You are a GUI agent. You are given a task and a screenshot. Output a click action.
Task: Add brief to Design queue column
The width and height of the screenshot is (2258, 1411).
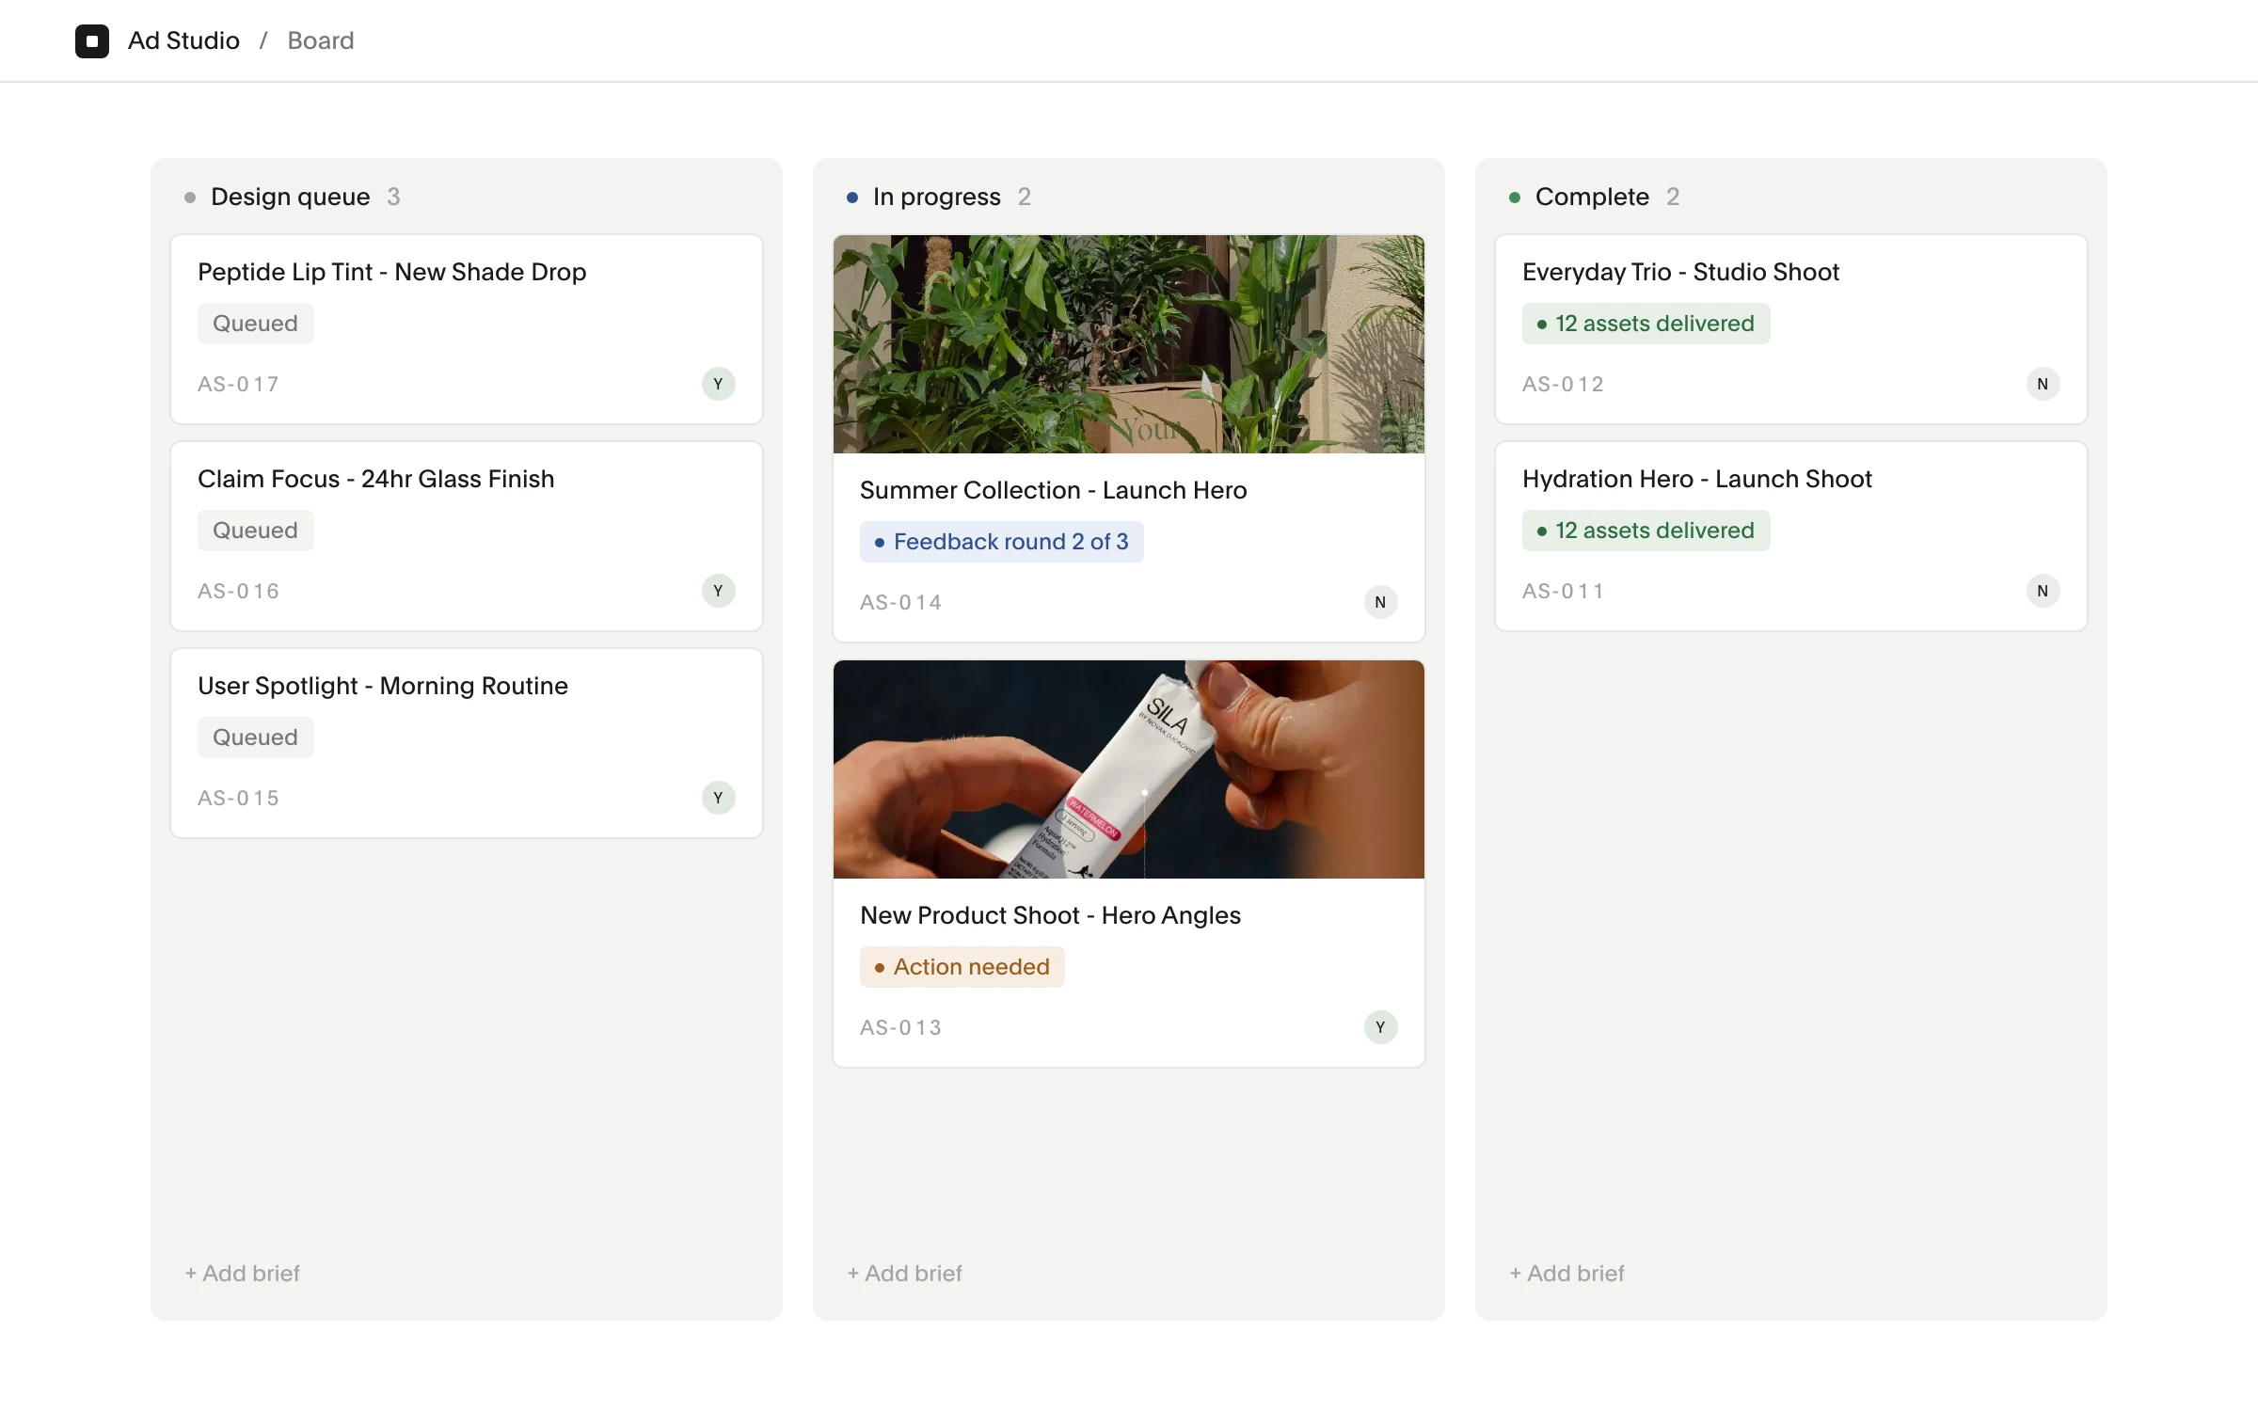[x=243, y=1273]
